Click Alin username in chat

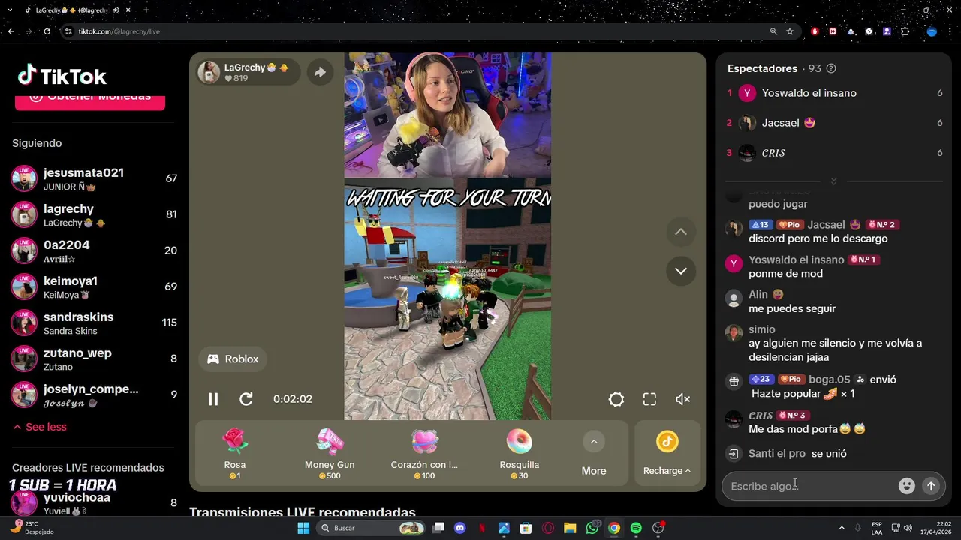[758, 295]
